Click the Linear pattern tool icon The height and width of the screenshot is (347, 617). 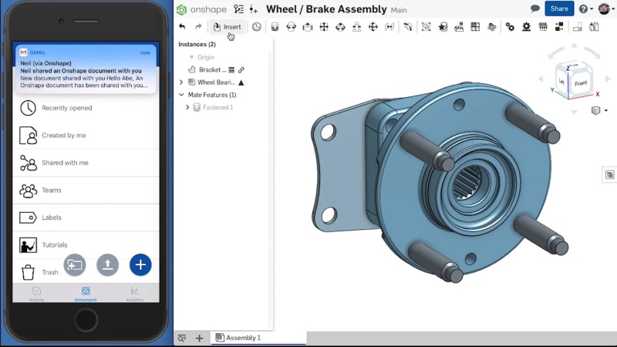pos(475,27)
